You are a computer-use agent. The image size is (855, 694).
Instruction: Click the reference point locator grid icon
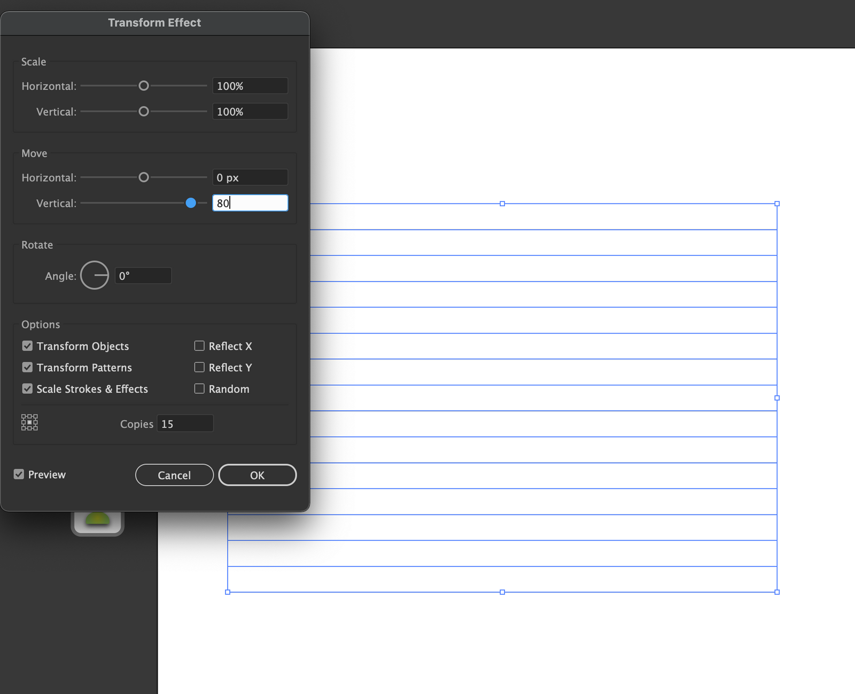click(x=29, y=423)
